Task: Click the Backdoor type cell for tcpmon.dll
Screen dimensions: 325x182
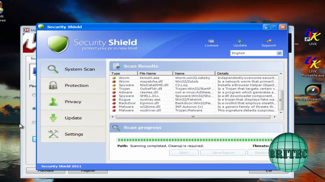Action: (127, 103)
